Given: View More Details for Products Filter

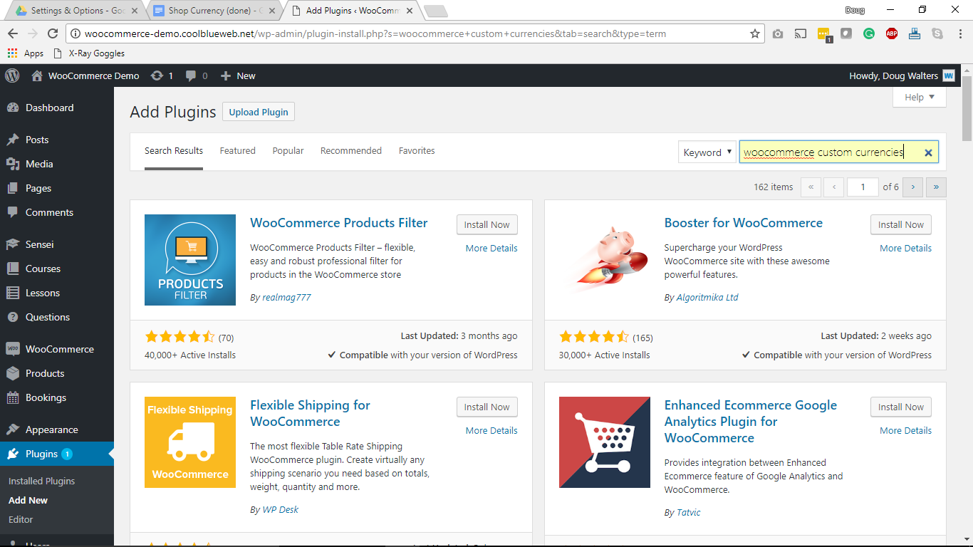Looking at the screenshot, I should pyautogui.click(x=491, y=248).
